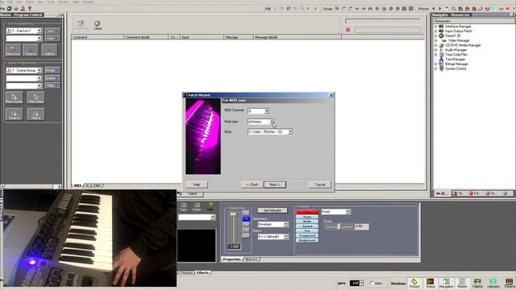Open the Picture window icon
Viewport: 516px width, 290px height.
pyautogui.click(x=414, y=283)
